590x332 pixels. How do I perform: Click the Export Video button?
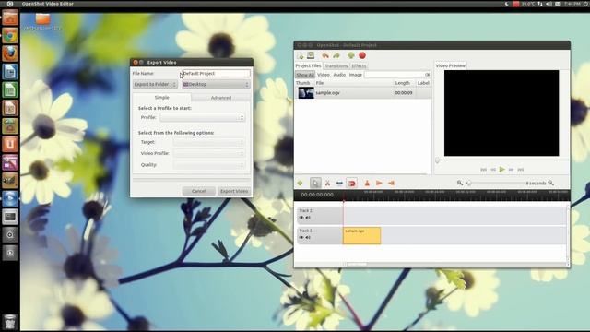[234, 191]
